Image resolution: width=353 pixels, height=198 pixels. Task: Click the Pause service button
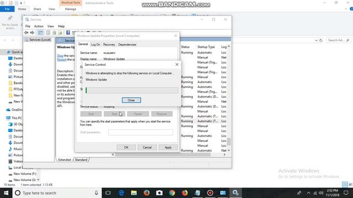click(138, 114)
